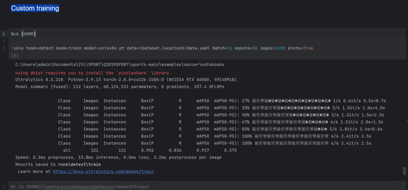Click the highlighted Custom training heading
Viewport: 408px width, 190px height.
coord(35,8)
